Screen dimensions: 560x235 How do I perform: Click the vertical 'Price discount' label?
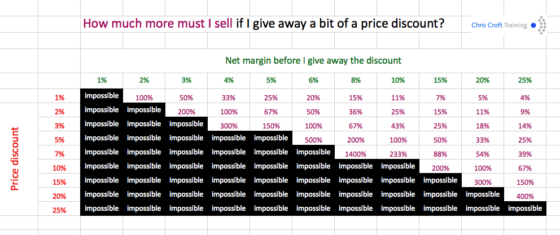15,158
